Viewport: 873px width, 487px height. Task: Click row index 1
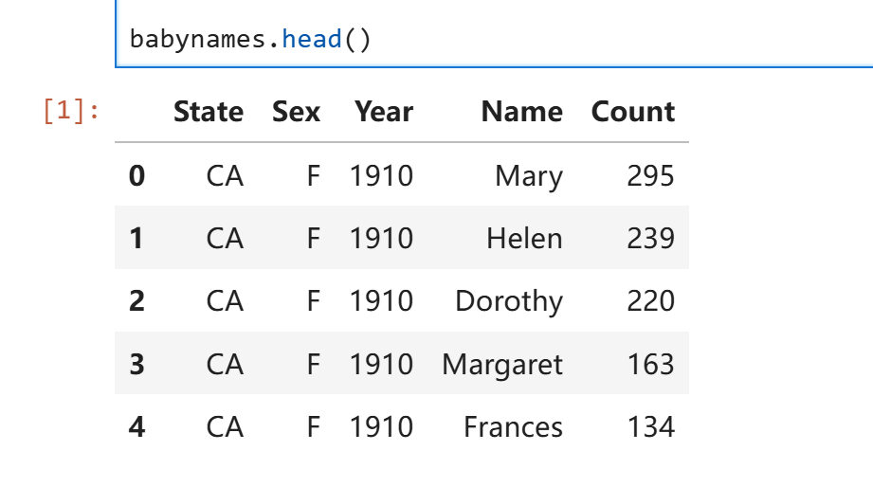pos(136,238)
